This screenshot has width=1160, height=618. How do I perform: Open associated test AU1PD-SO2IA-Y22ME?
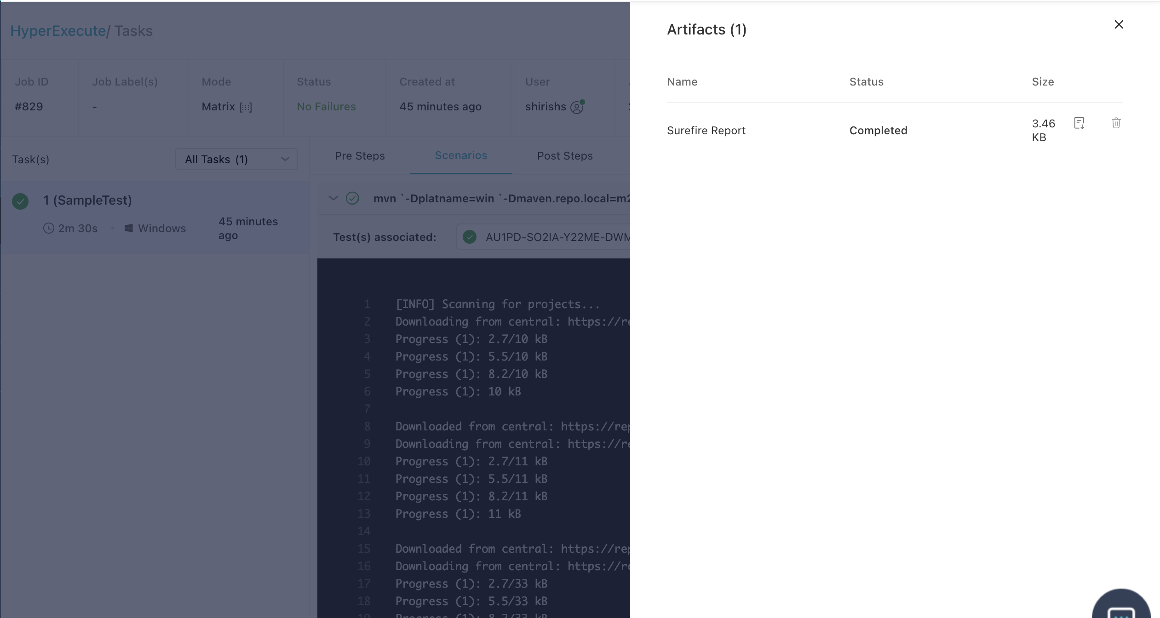[x=547, y=237]
